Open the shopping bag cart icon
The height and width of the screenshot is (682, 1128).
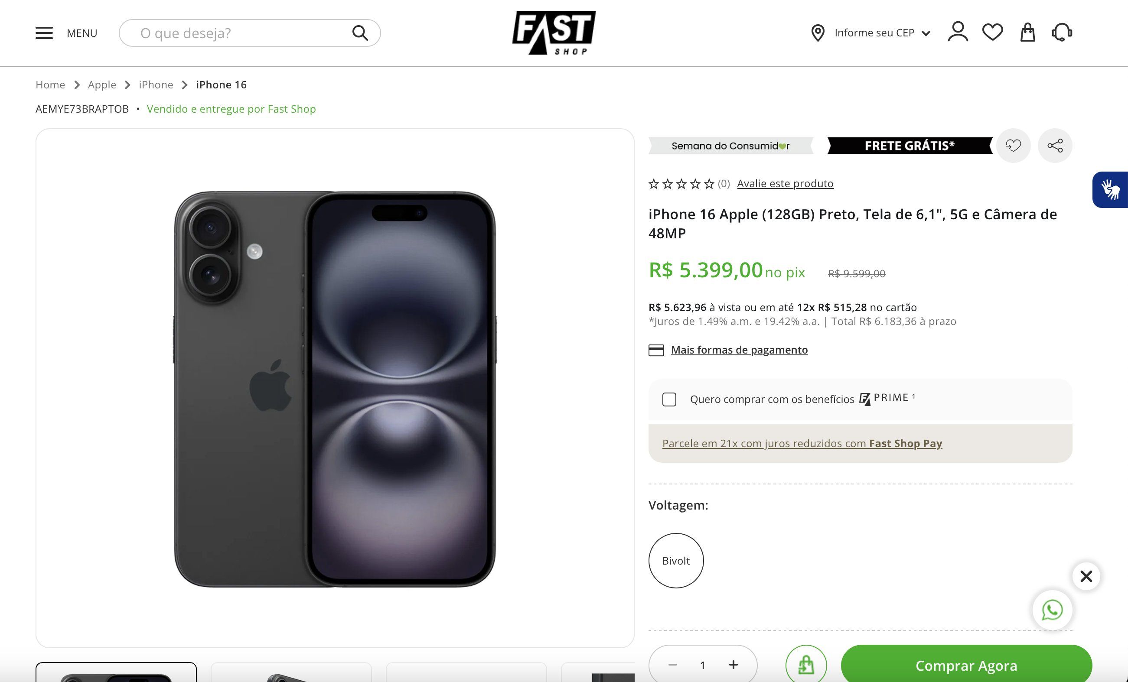[1028, 32]
